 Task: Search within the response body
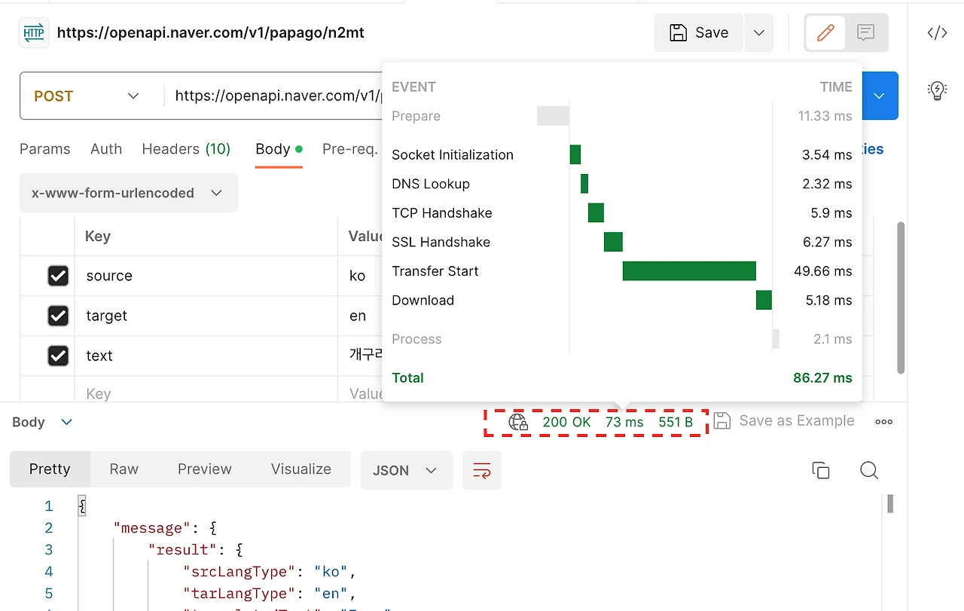pyautogui.click(x=869, y=471)
